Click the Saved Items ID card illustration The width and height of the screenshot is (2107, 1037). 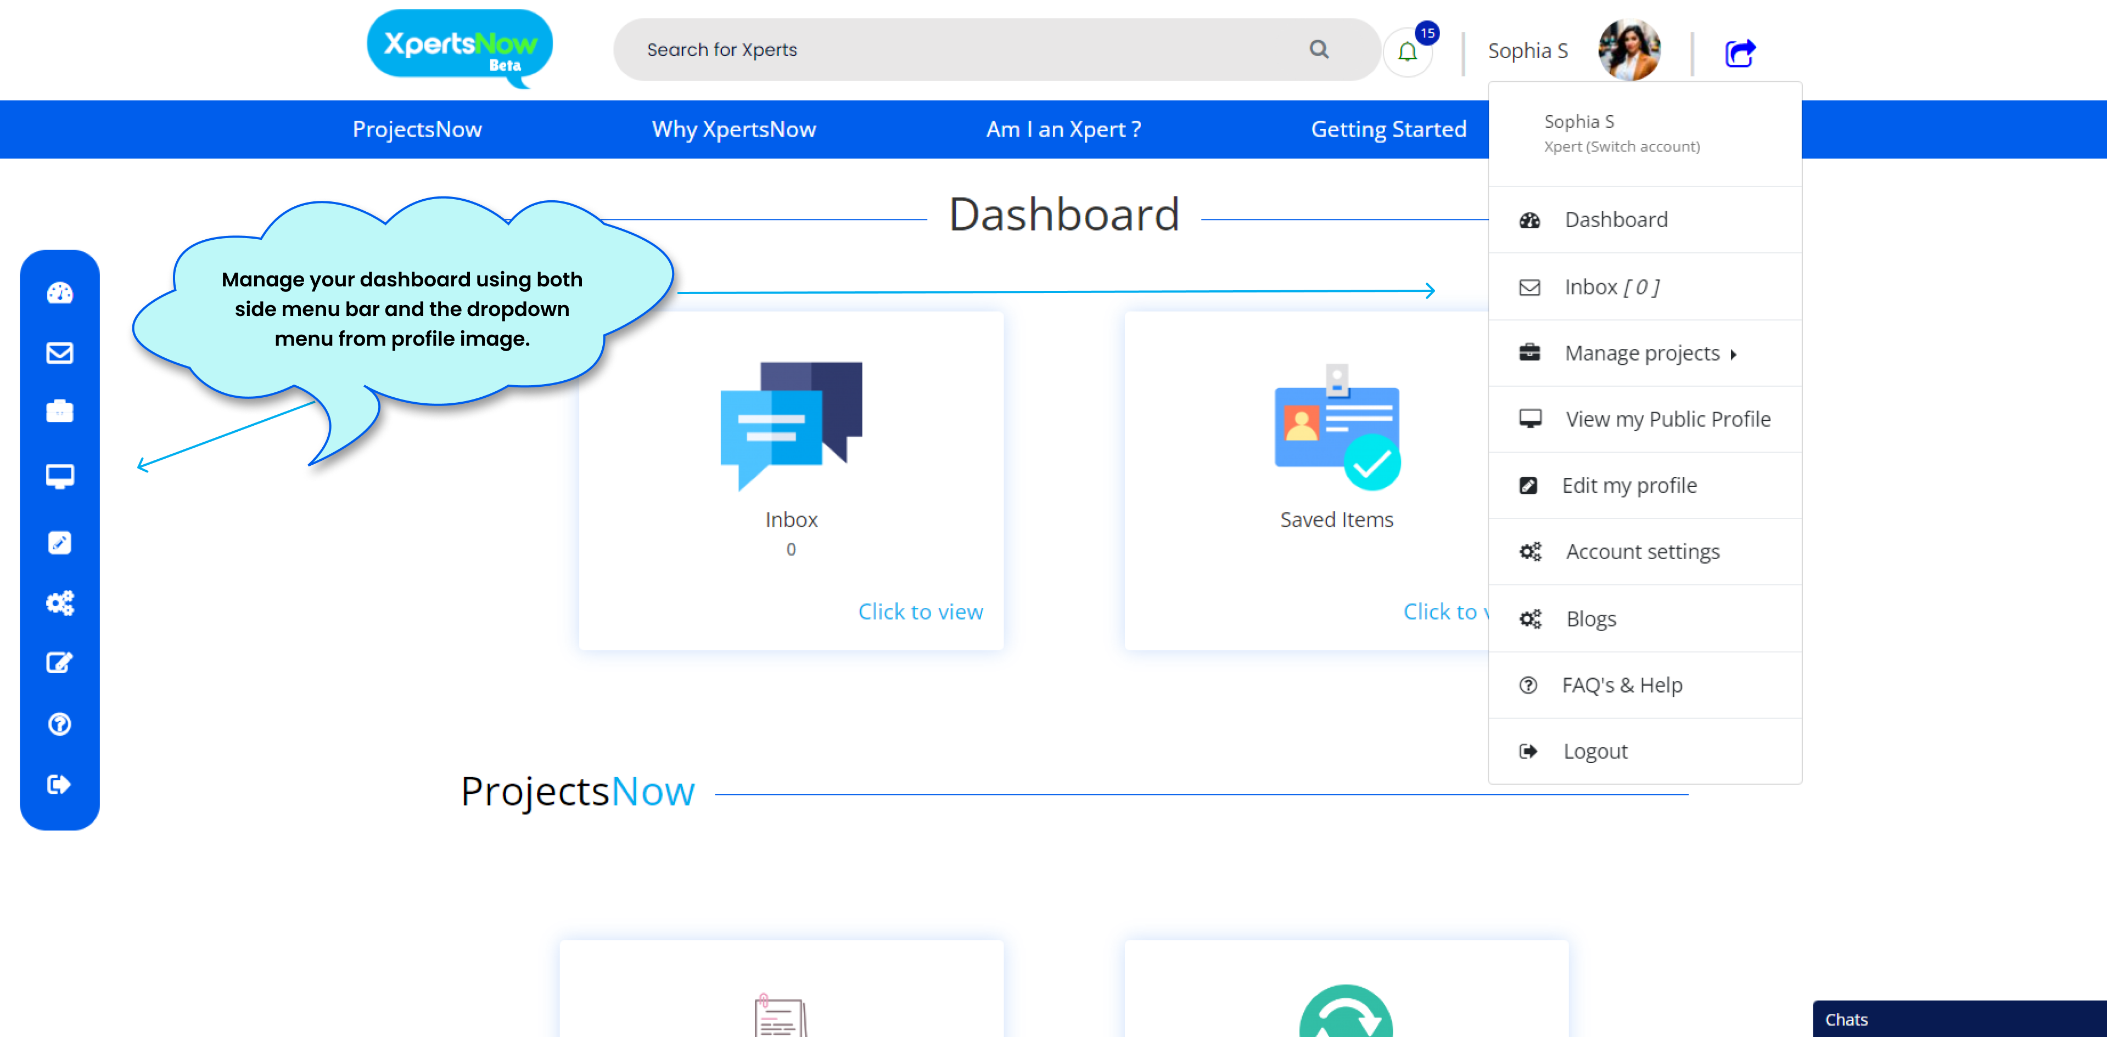pos(1337,426)
